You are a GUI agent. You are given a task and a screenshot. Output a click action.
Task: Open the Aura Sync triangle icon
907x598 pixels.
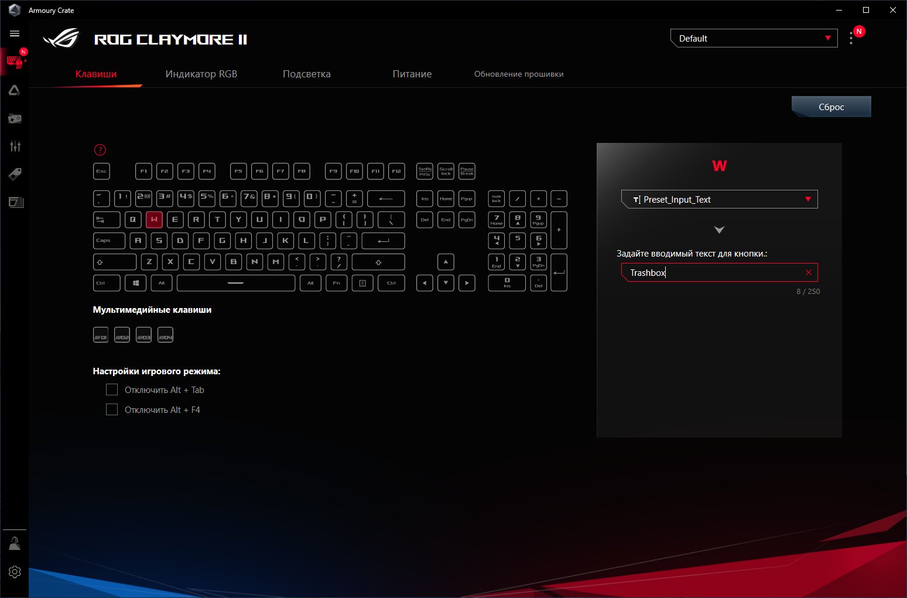pos(15,90)
